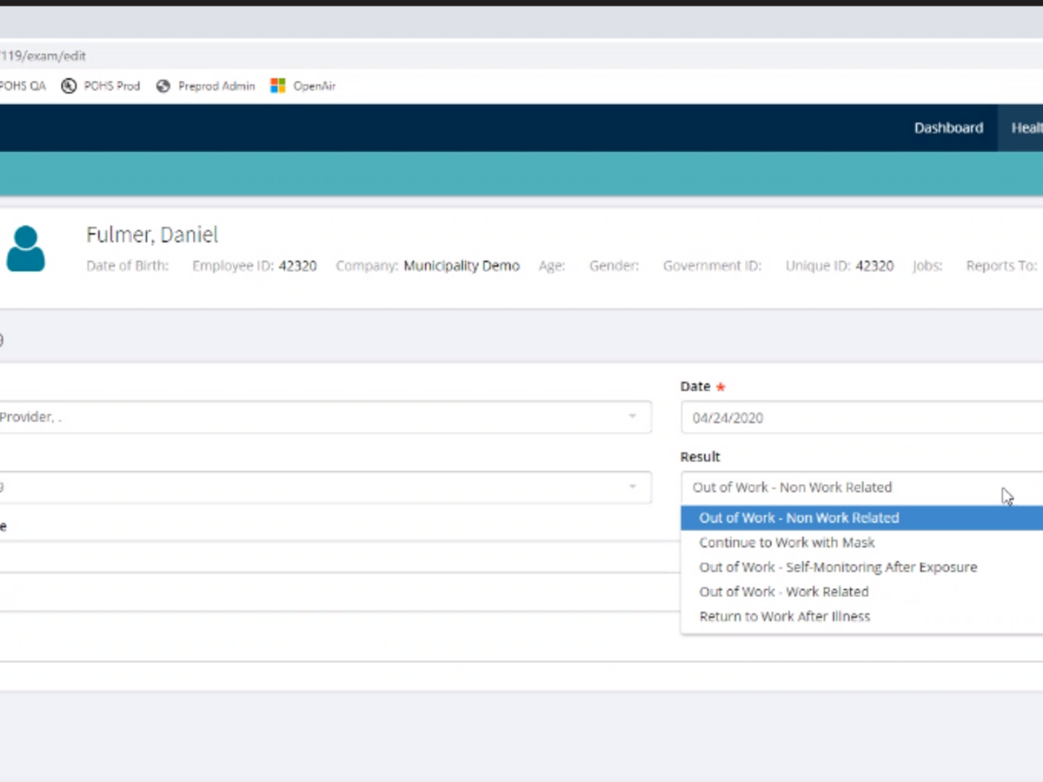Select Out of Work - Non Work Related option
1043x782 pixels.
[x=862, y=518]
